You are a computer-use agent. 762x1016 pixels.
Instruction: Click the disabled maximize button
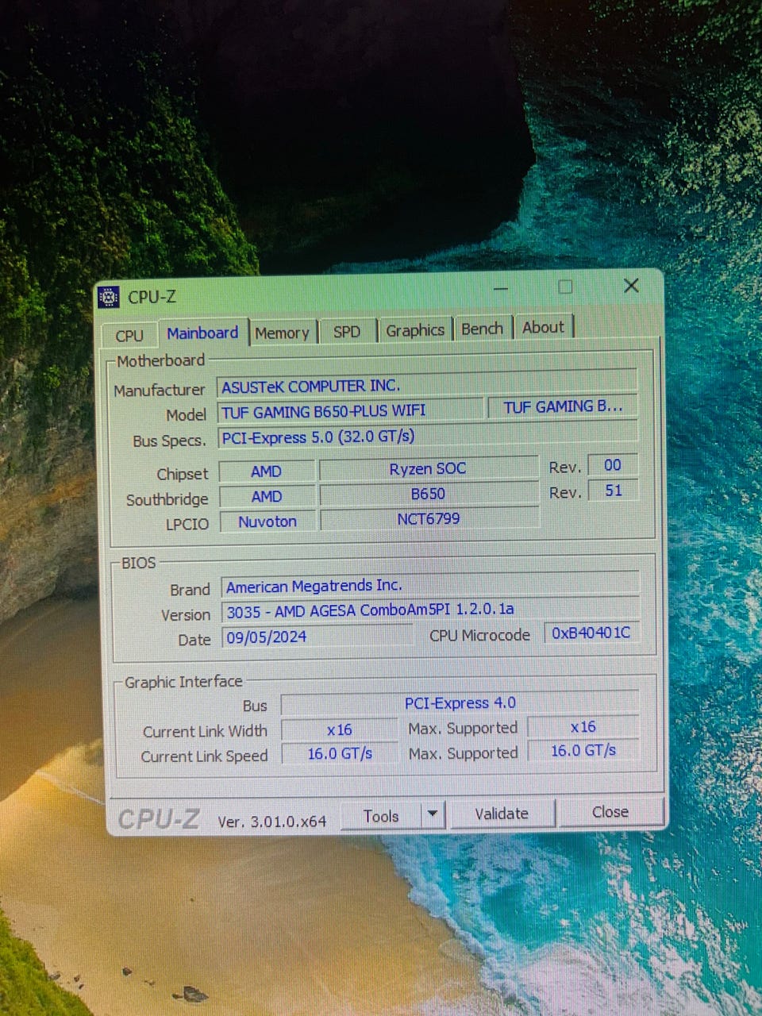(x=565, y=287)
